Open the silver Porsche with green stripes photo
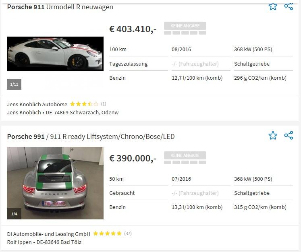 coord(55,183)
